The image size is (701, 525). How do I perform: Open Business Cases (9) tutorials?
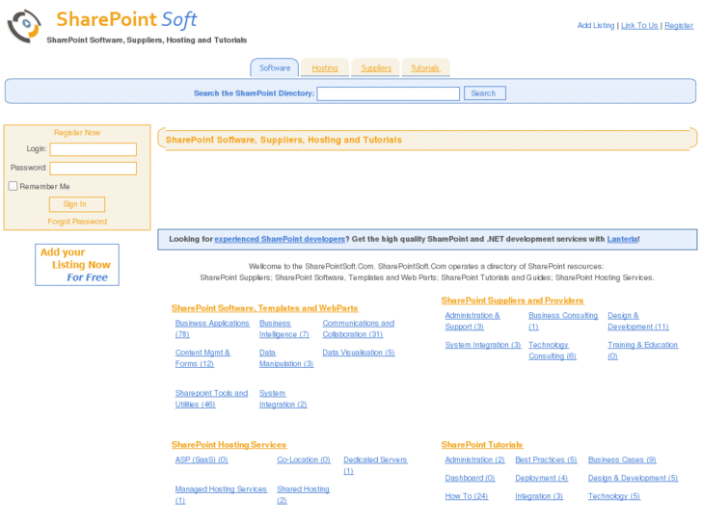tap(622, 459)
